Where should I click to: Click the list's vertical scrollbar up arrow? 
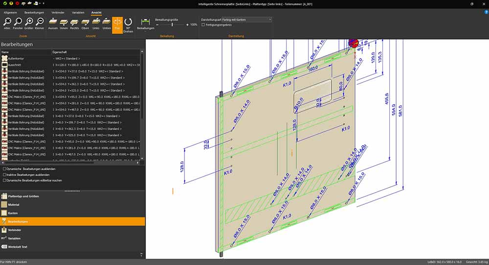(x=142, y=51)
